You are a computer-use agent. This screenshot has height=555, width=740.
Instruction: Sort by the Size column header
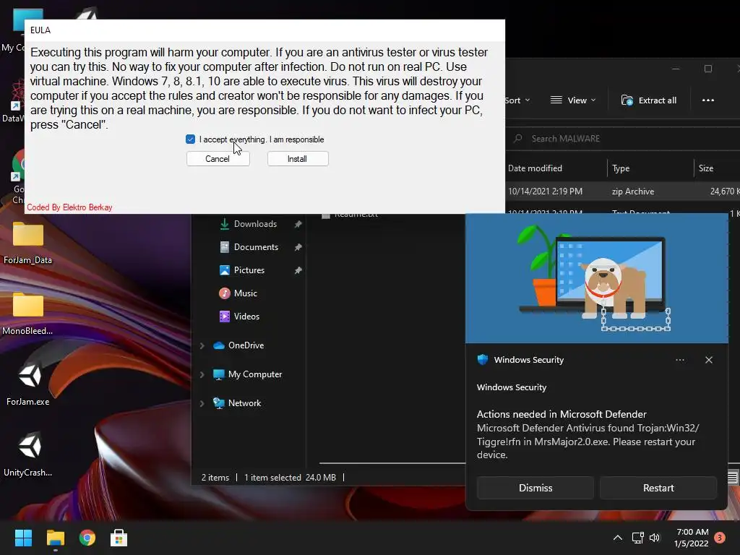(x=706, y=168)
